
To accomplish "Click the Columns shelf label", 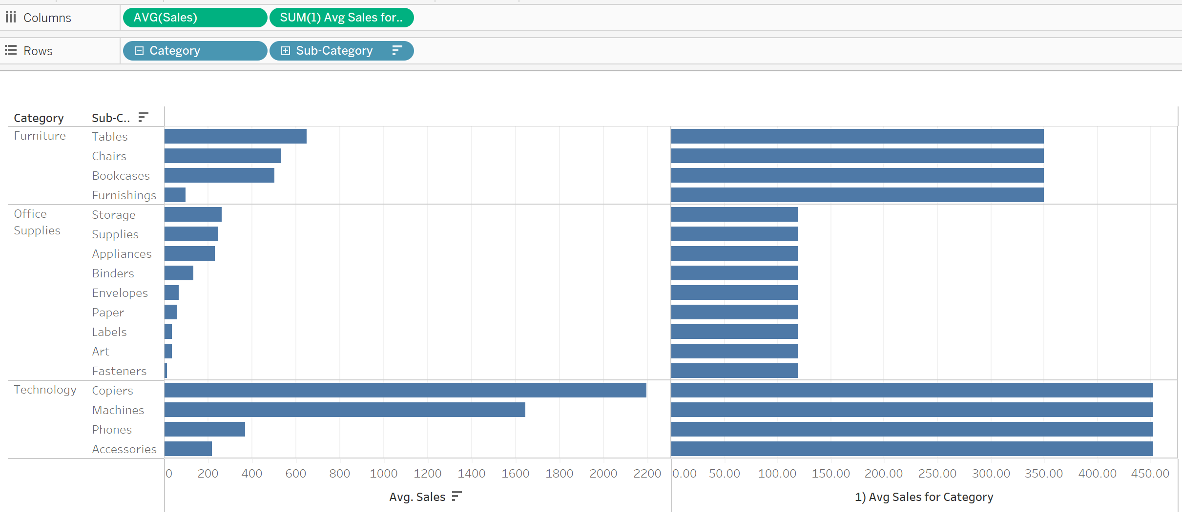I will tap(47, 18).
